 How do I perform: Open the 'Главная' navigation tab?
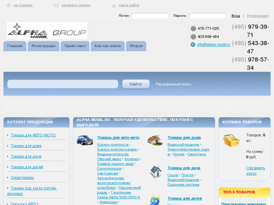click(x=15, y=46)
